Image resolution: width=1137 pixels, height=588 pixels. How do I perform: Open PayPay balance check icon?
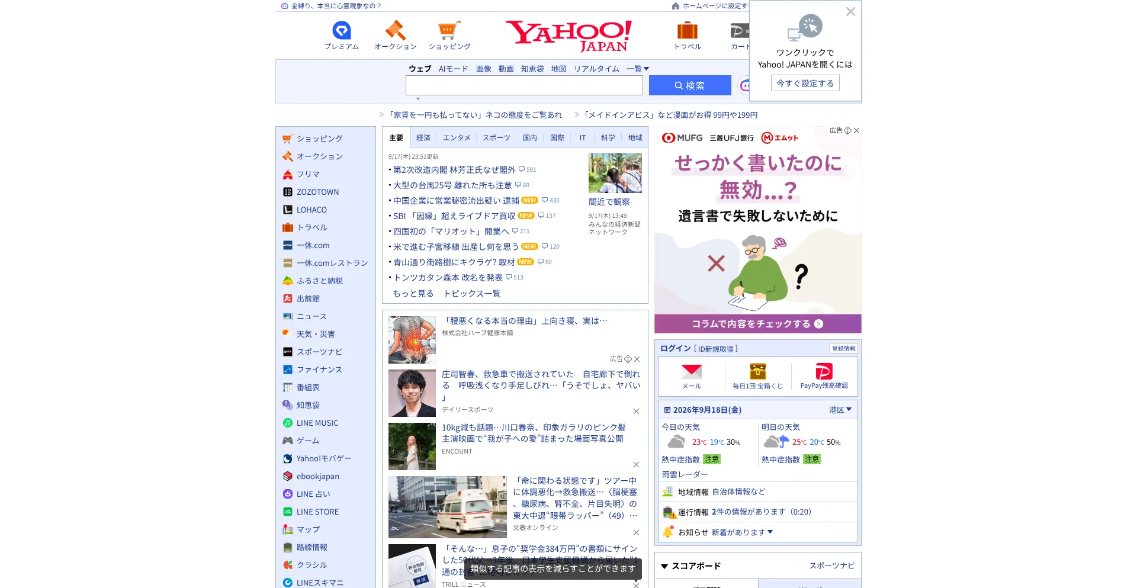point(824,376)
